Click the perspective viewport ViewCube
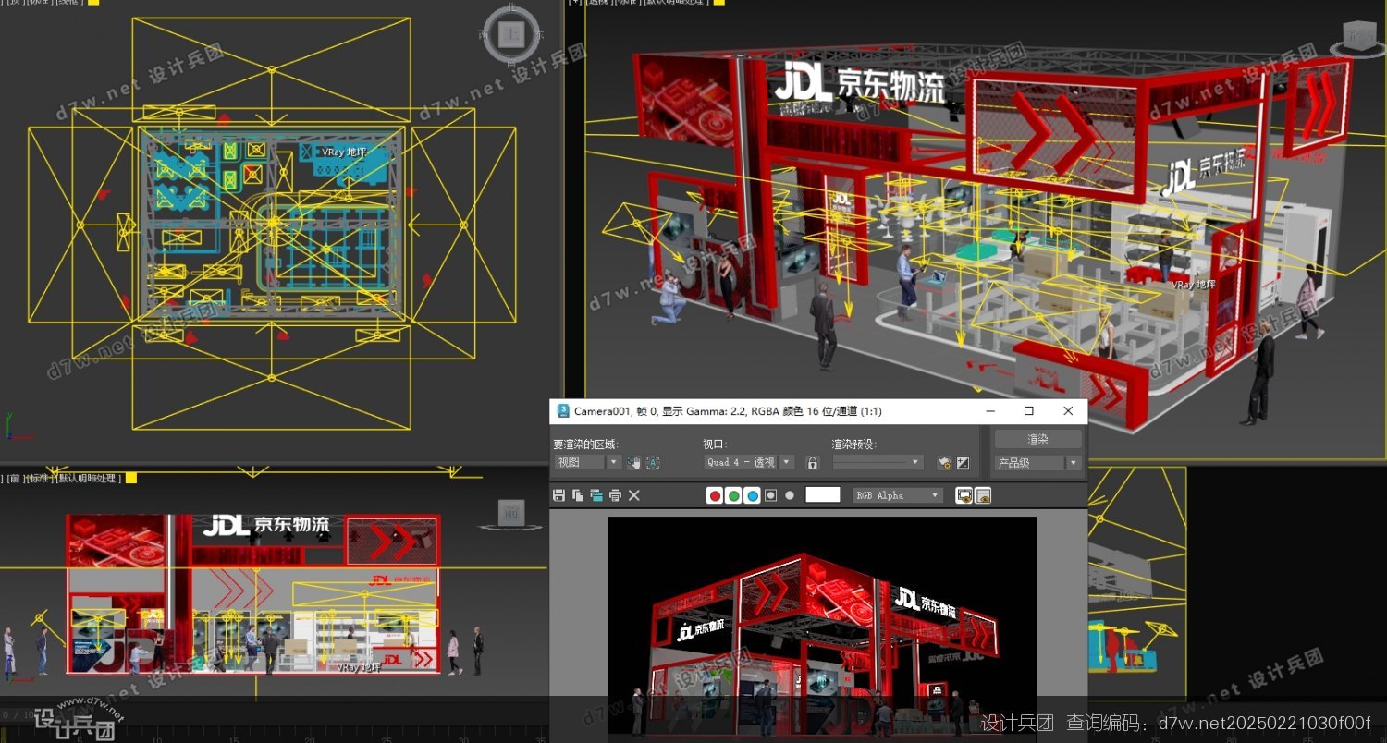The height and width of the screenshot is (743, 1387). [1361, 37]
